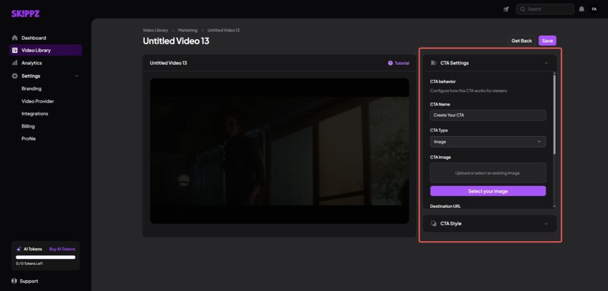Click the PA profile avatar
The width and height of the screenshot is (608, 291).
(x=594, y=9)
